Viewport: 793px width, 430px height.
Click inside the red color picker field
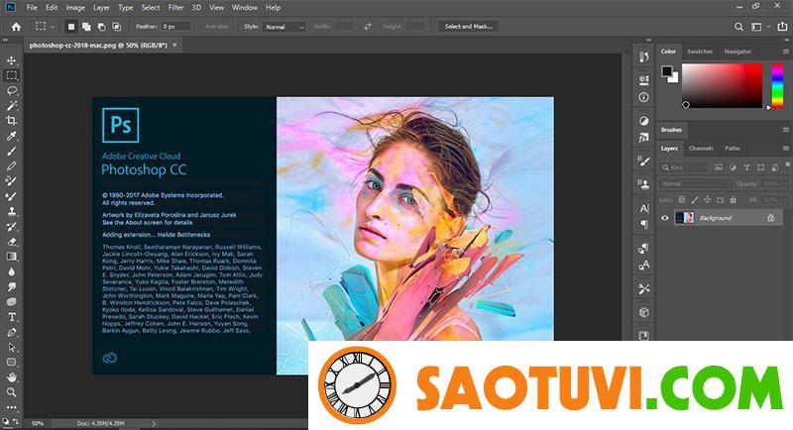click(x=722, y=85)
